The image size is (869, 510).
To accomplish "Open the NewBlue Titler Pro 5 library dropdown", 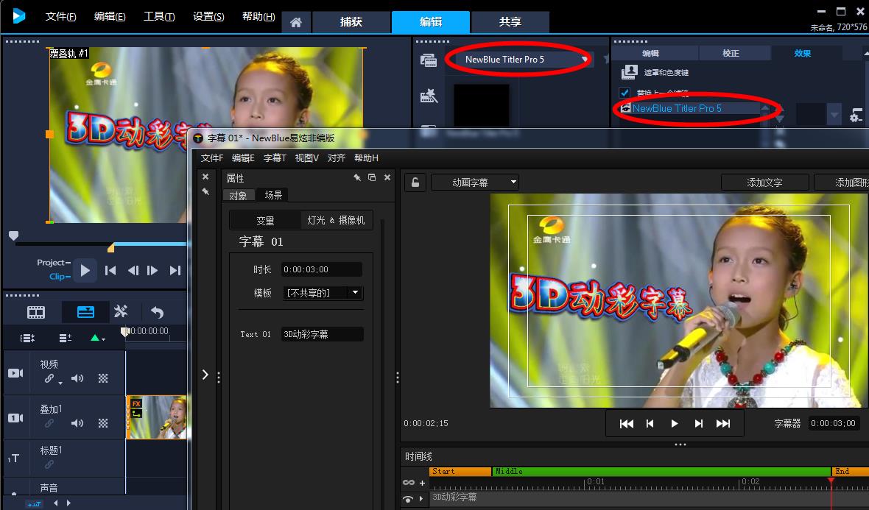I will point(584,60).
